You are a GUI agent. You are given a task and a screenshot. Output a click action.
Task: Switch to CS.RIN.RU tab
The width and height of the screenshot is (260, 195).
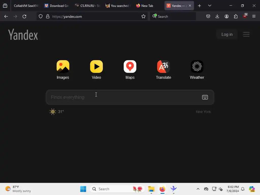click(x=87, y=6)
